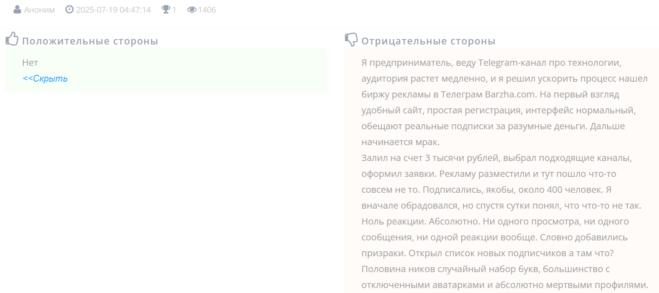This screenshot has height=293, width=659.
Task: Collapse the review via the <<Скрыть link
Action: 44,78
